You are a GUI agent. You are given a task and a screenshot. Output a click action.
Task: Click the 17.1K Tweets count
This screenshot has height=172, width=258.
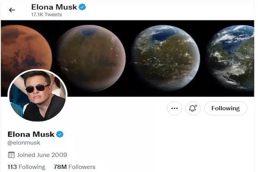click(x=46, y=15)
